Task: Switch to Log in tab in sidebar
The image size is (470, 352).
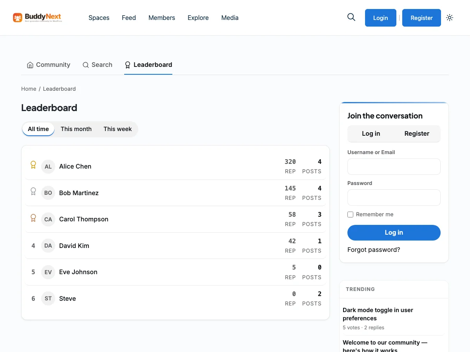Action: (x=371, y=133)
